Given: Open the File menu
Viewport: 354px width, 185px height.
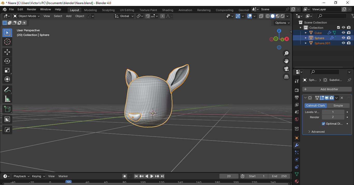Looking at the screenshot, I should pos(11,9).
